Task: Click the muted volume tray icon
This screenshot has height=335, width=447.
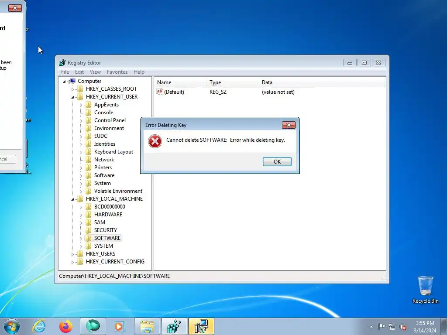Action: tap(403, 327)
